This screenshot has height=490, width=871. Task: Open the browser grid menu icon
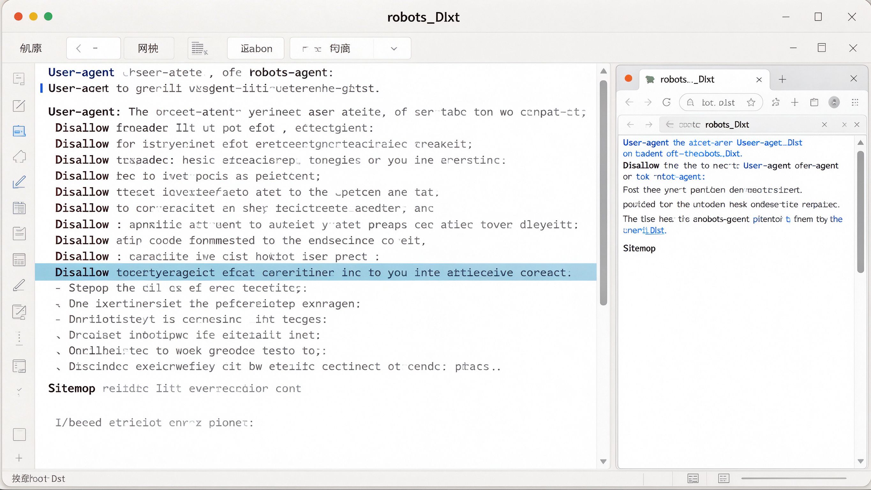855,102
